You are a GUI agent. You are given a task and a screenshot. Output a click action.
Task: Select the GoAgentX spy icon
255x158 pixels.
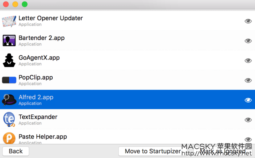(x=9, y=60)
